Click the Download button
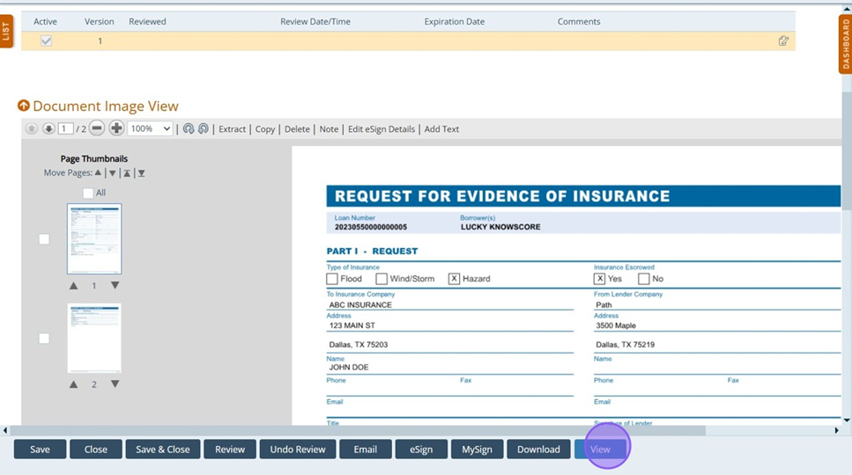Screen dimensions: 852x475 point(538,449)
